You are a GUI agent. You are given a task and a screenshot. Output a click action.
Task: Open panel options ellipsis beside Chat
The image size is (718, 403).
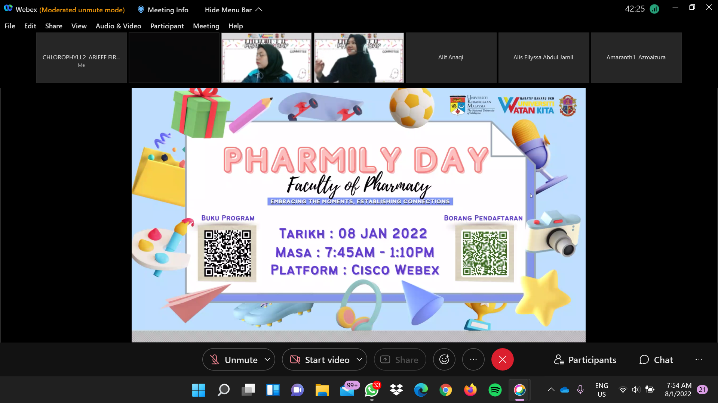coord(699,359)
